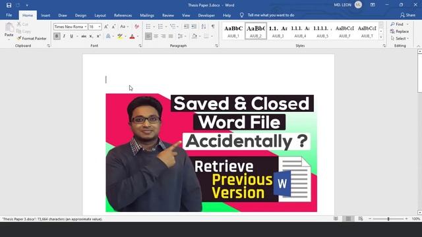The width and height of the screenshot is (422, 237).
Task: Click the Borders icon
Action: click(x=206, y=36)
